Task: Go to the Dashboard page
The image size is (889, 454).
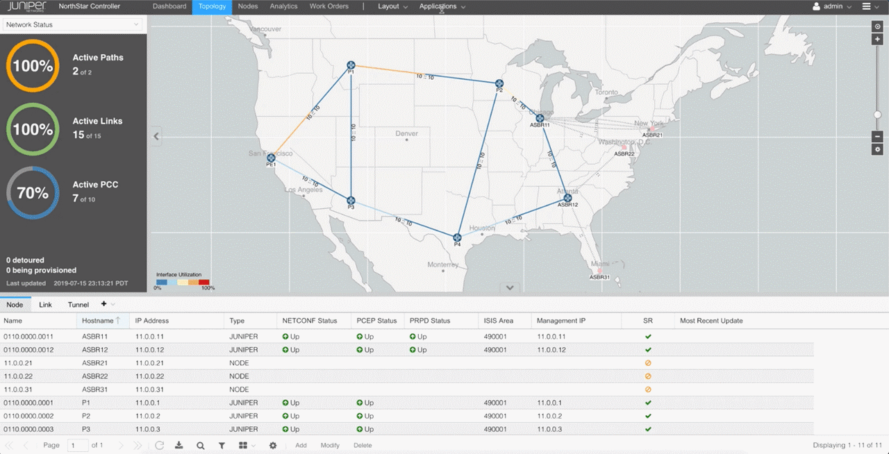Action: (169, 6)
